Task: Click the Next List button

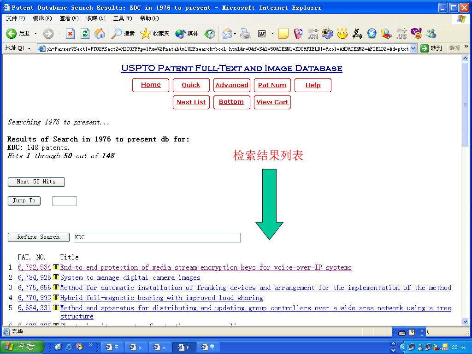Action: pos(191,102)
